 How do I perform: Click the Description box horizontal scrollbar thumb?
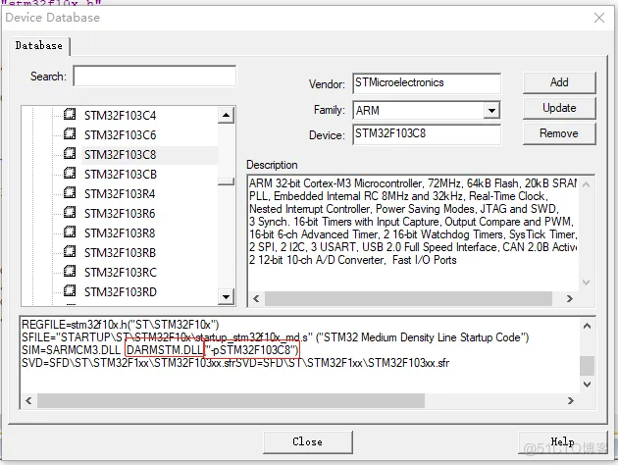click(x=408, y=298)
